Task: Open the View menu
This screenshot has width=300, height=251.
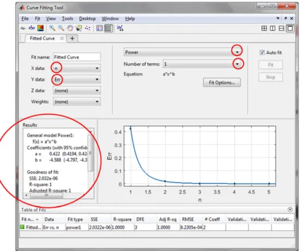Action: pos(51,19)
